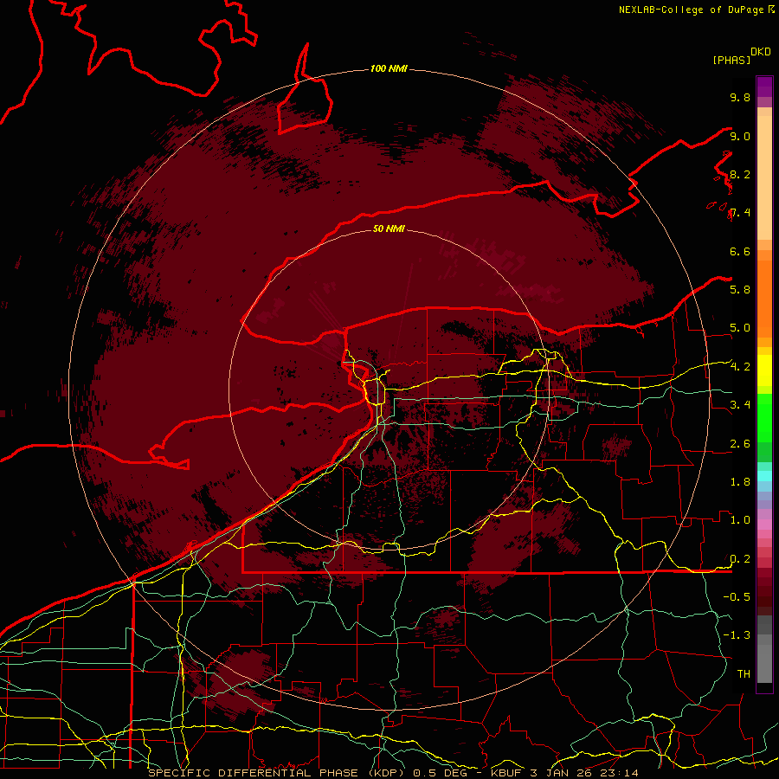Click the 1.8 scale value
Screen dimensions: 779x779
[740, 482]
